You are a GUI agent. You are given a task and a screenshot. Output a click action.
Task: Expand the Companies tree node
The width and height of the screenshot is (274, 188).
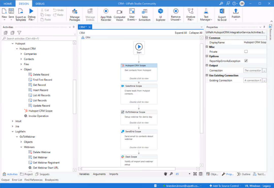pos(21,54)
